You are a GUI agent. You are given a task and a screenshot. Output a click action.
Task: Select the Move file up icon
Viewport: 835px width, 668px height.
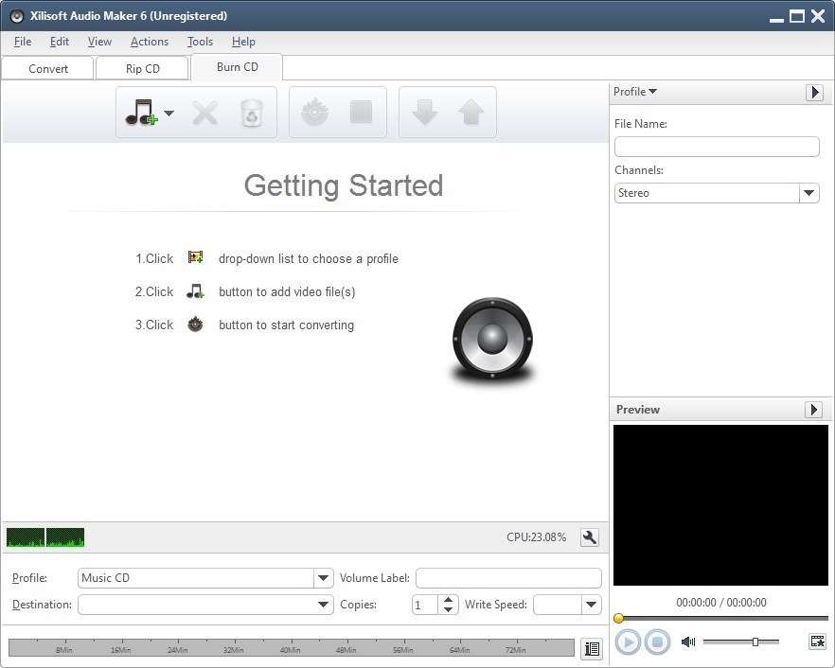point(471,113)
